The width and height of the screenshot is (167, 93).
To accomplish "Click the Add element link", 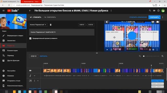I will click(x=35, y=89).
